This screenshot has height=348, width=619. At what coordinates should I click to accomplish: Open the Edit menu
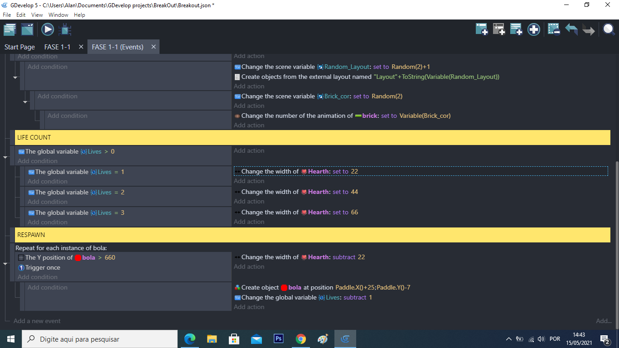click(x=21, y=15)
